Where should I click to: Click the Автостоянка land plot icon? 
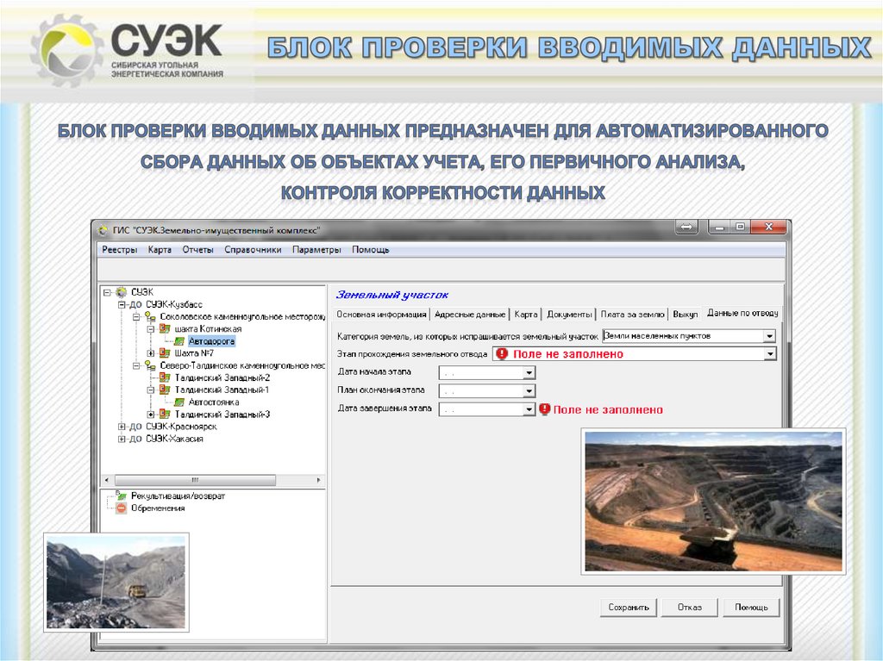click(x=179, y=402)
